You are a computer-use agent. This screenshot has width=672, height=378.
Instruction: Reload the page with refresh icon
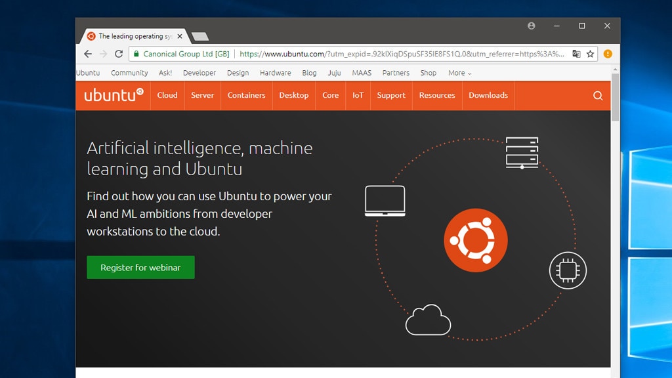pos(119,54)
